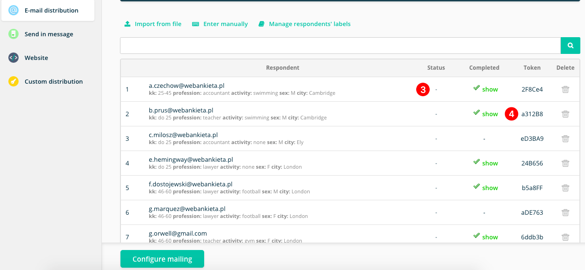Select email f.dostojewski@webankieta.pl
Image resolution: width=585 pixels, height=270 pixels.
[x=191, y=184]
